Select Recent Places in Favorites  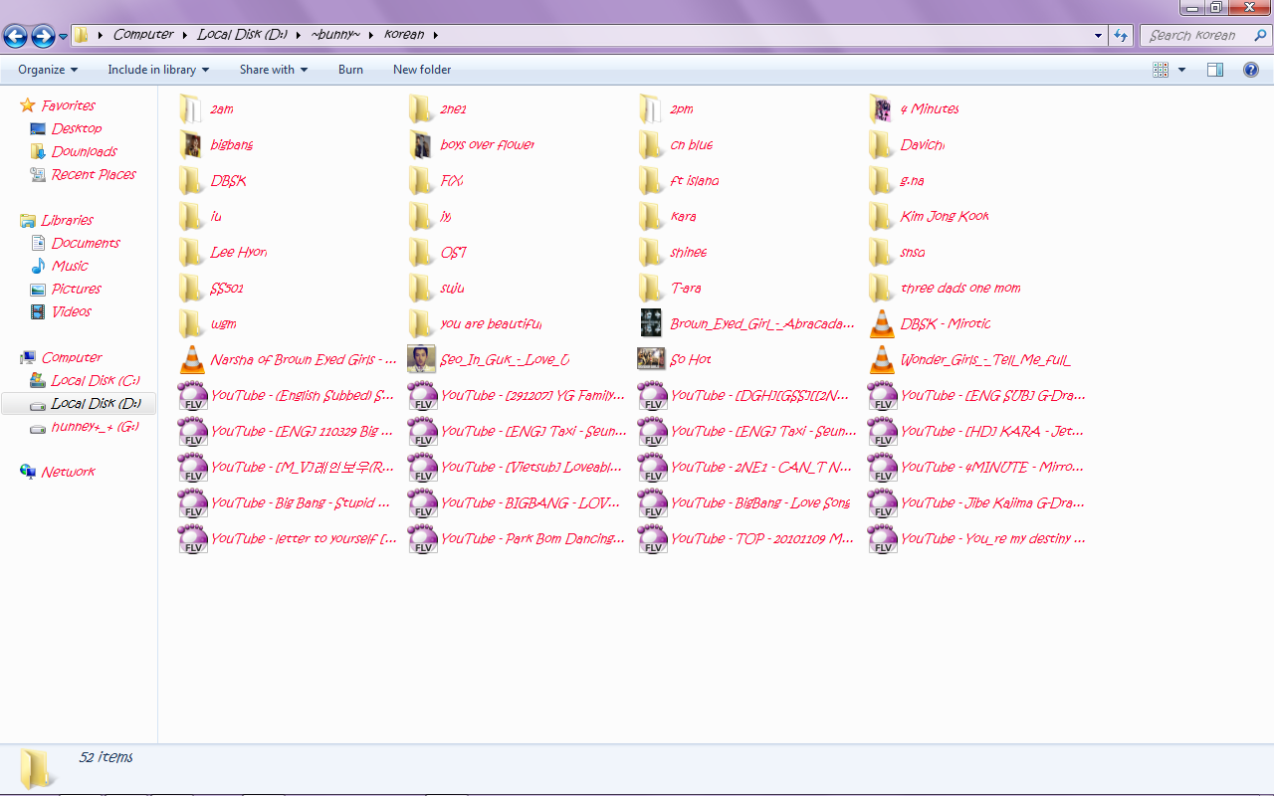pos(94,174)
